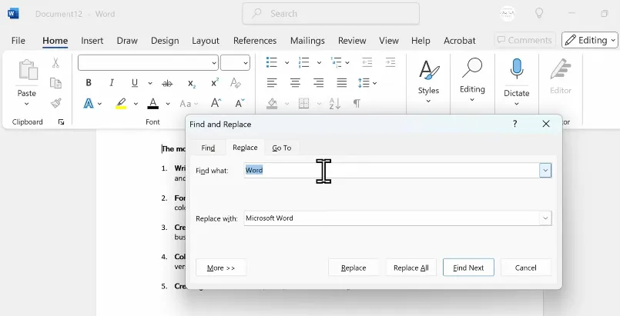Click Increase Font Size icon
Image resolution: width=620 pixels, height=316 pixels.
point(216,103)
